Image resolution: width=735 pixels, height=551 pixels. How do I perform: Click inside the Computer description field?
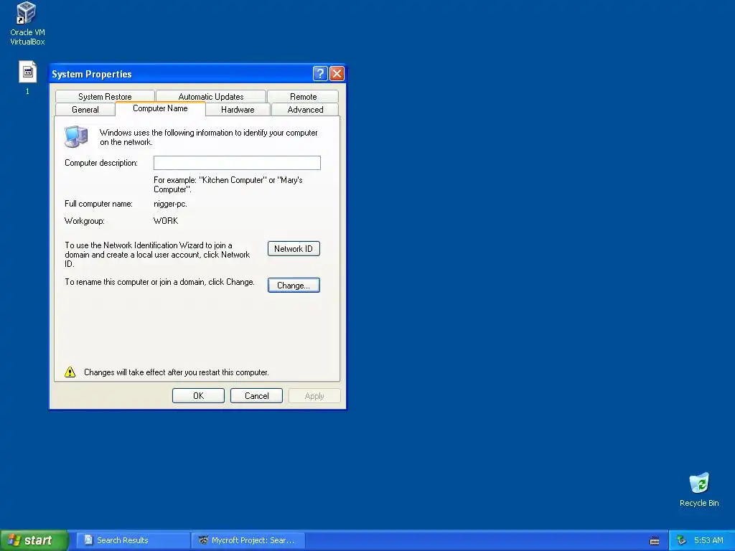[x=237, y=163]
